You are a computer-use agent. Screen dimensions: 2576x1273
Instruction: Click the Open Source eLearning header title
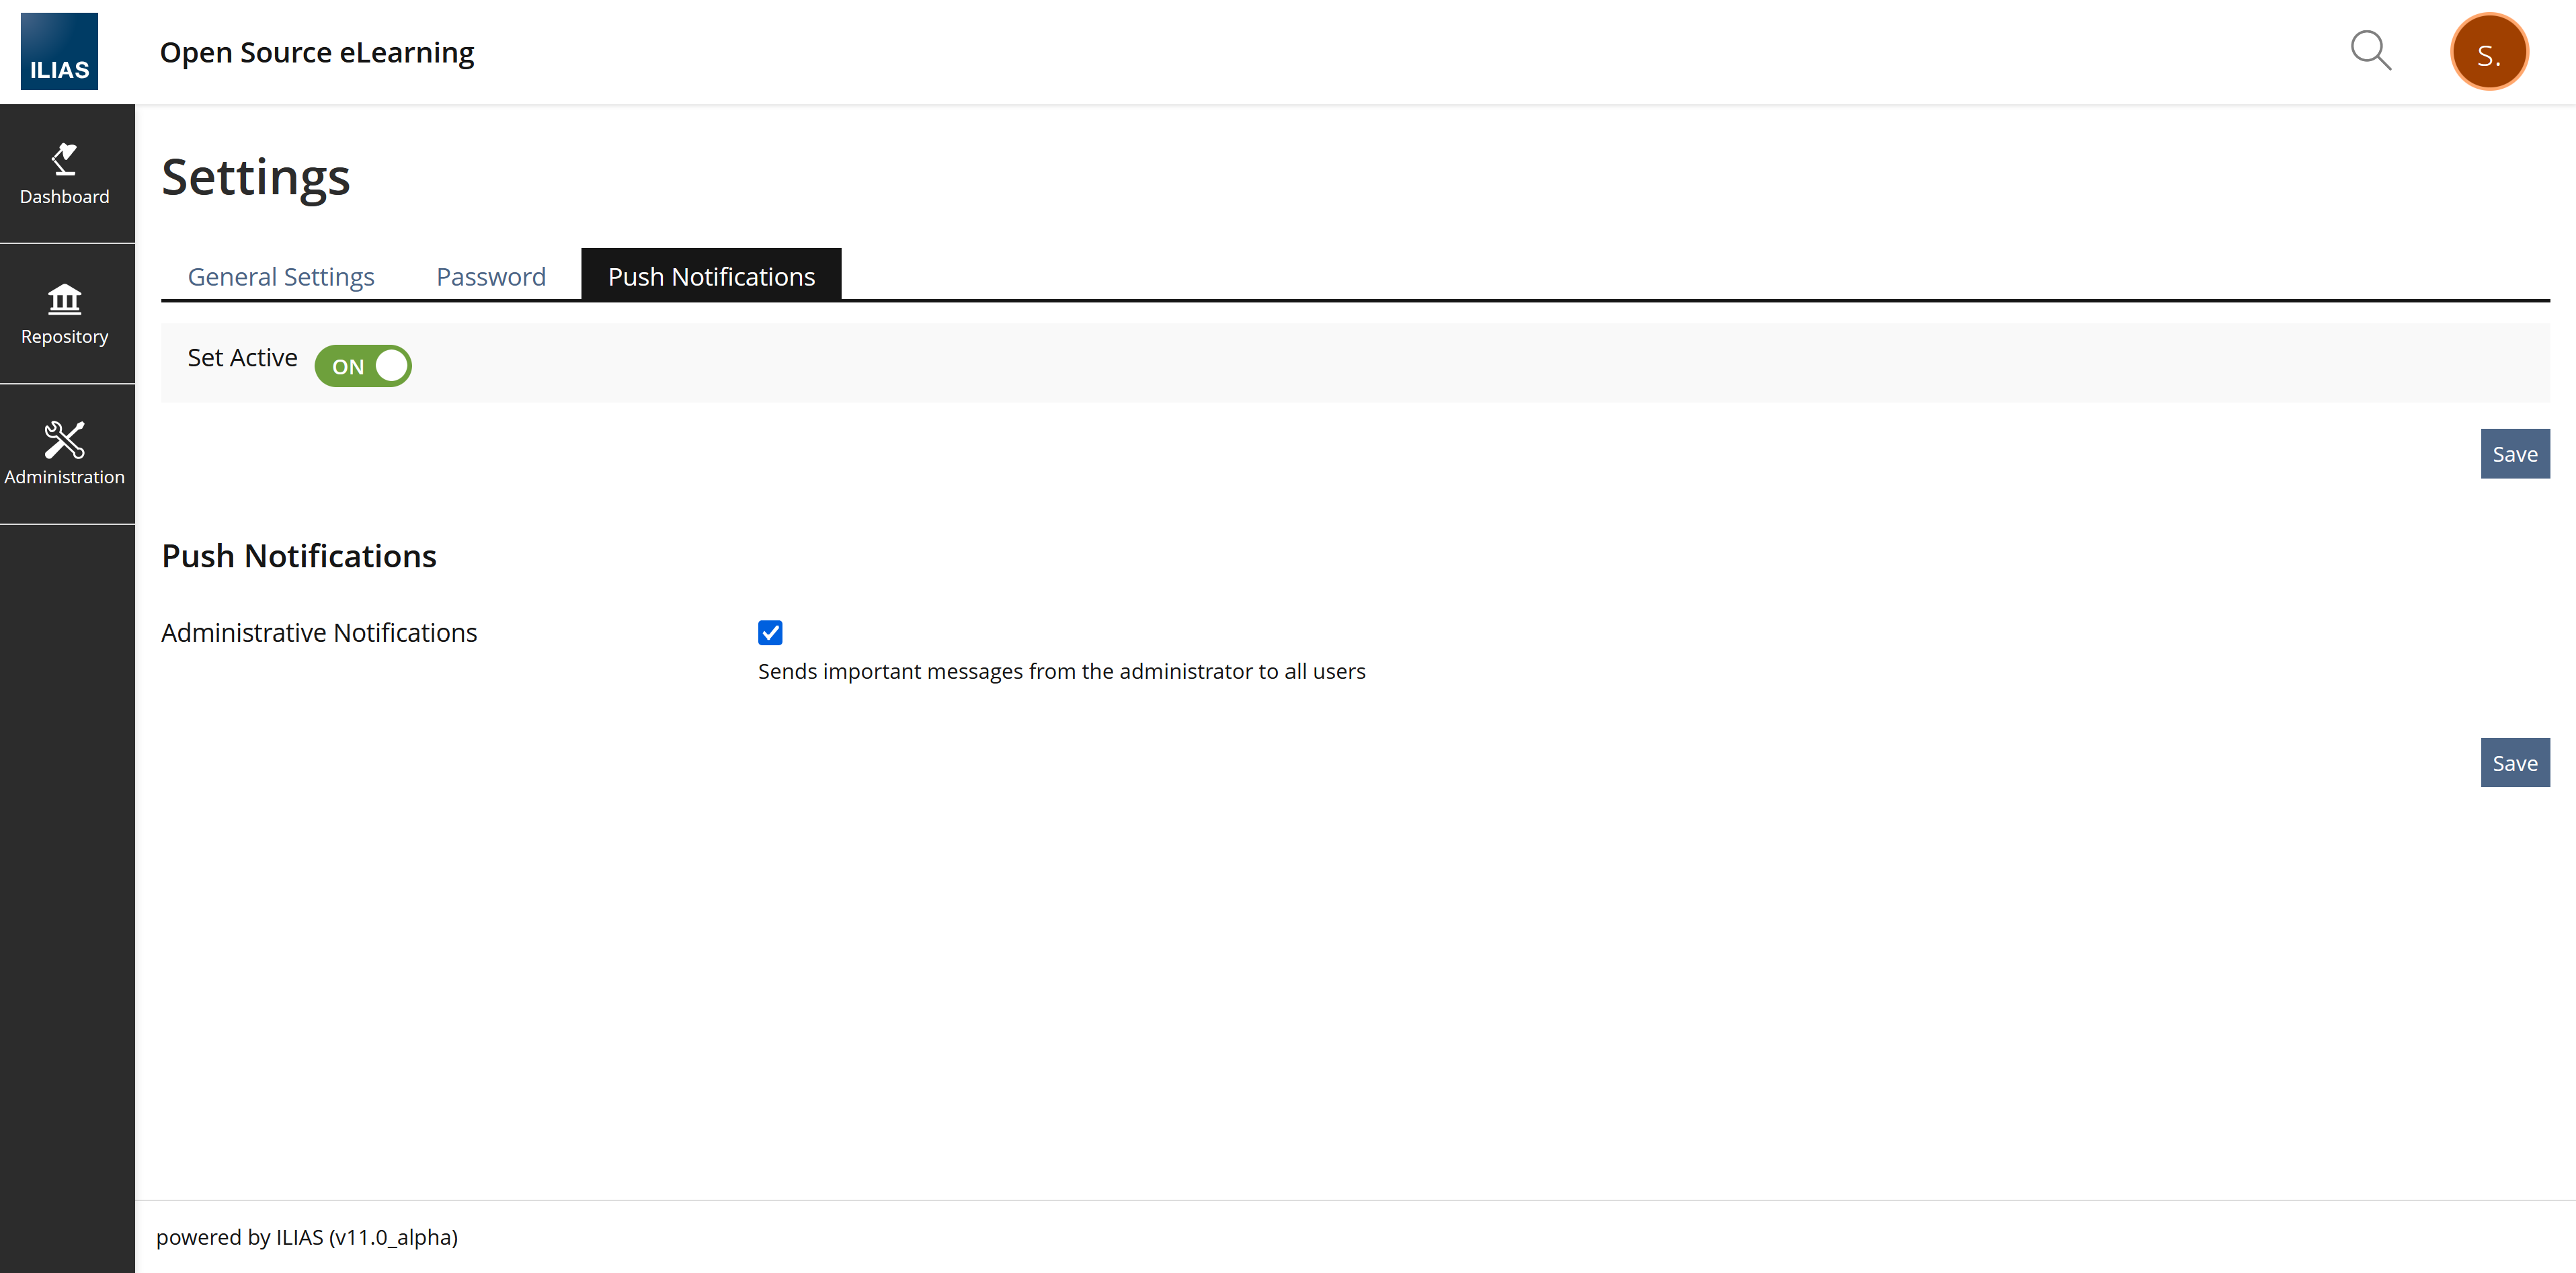pyautogui.click(x=317, y=52)
